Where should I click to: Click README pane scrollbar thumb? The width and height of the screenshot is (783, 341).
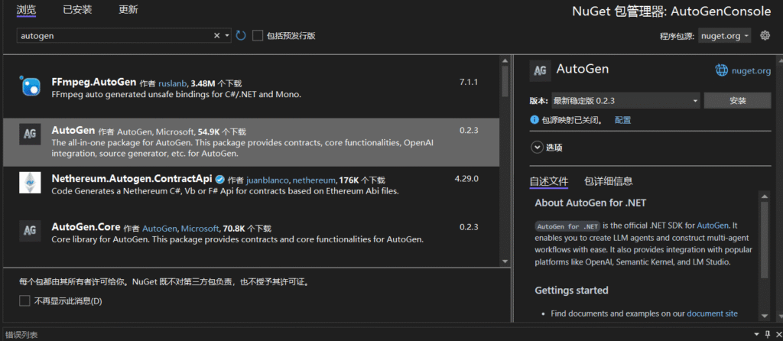(x=765, y=239)
